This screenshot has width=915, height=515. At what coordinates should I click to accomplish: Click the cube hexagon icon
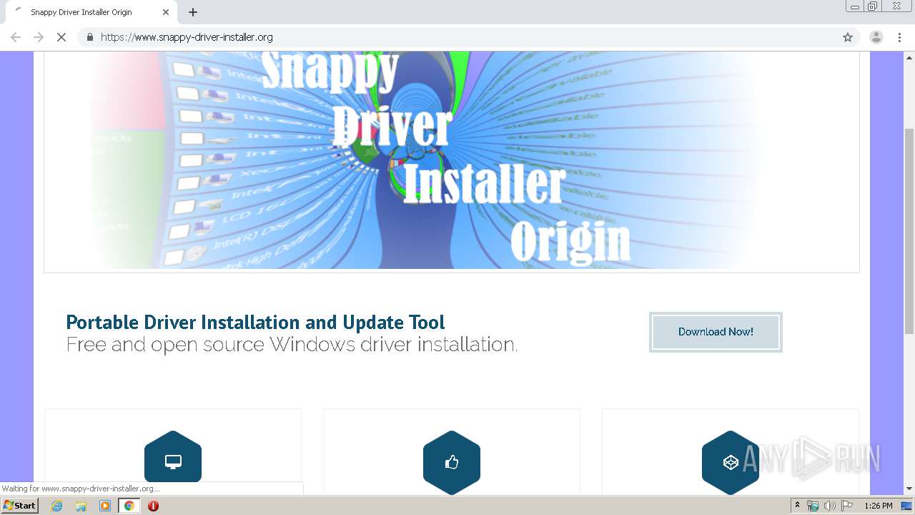pyautogui.click(x=731, y=462)
